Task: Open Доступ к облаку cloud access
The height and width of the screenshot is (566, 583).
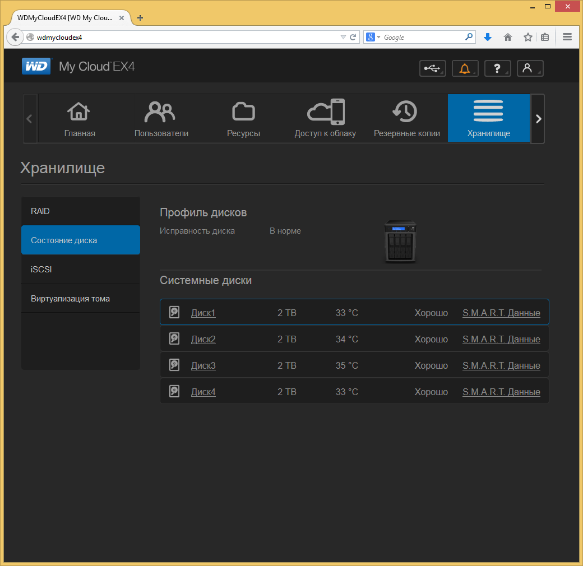Action: pyautogui.click(x=325, y=118)
